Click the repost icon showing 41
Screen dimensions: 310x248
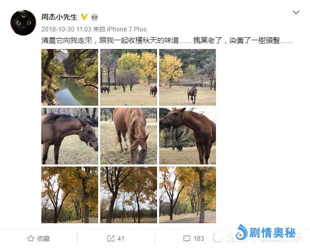111,239
